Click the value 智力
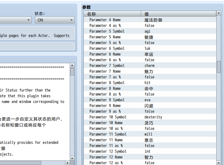 coord(149,157)
